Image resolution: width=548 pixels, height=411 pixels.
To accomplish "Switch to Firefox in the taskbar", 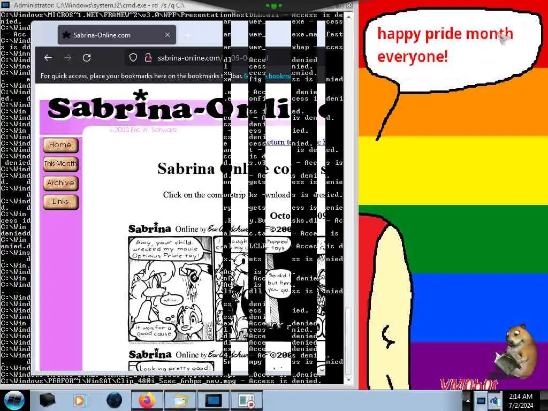I will (147, 400).
